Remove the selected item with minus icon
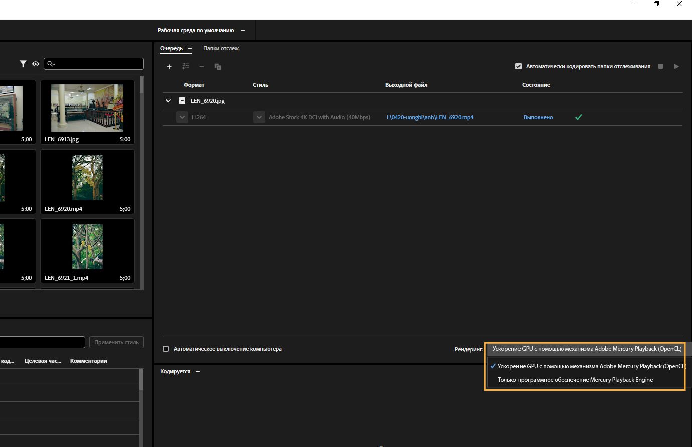The height and width of the screenshot is (447, 692). pos(202,67)
